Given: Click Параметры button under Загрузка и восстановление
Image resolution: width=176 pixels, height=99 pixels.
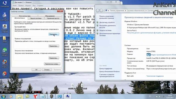Looking at the screenshot, I should pos(54,58).
